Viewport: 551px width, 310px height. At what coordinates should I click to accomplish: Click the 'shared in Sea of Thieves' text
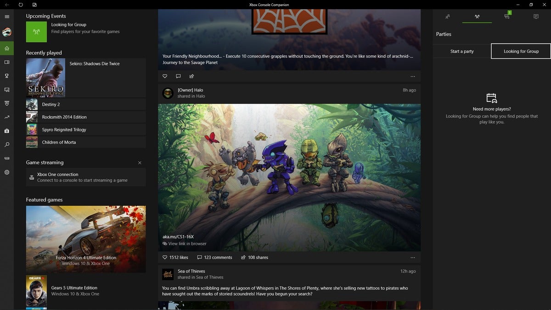click(x=201, y=277)
